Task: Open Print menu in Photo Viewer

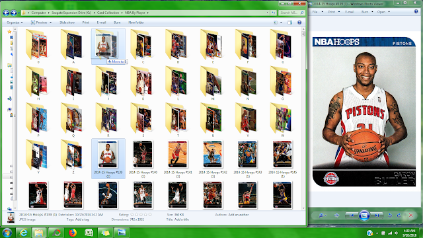Action: (x=332, y=12)
